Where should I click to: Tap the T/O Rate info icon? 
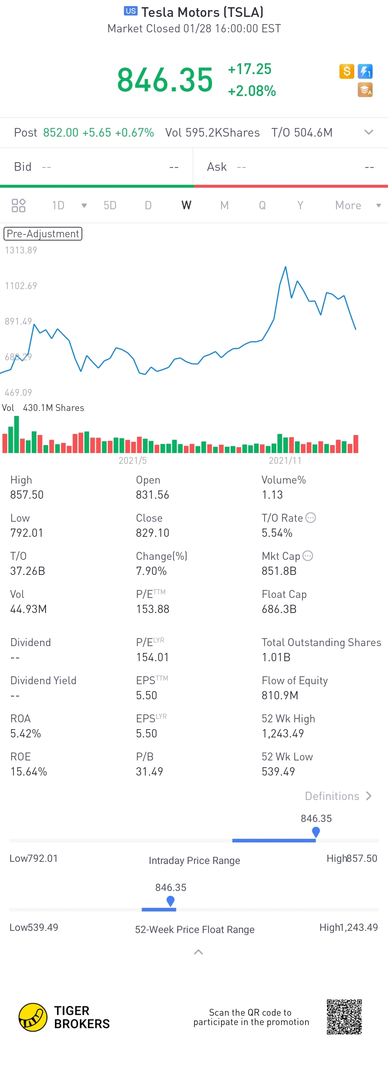310,517
